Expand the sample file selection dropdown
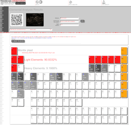The image size is (131, 125). pyautogui.click(x=31, y=29)
